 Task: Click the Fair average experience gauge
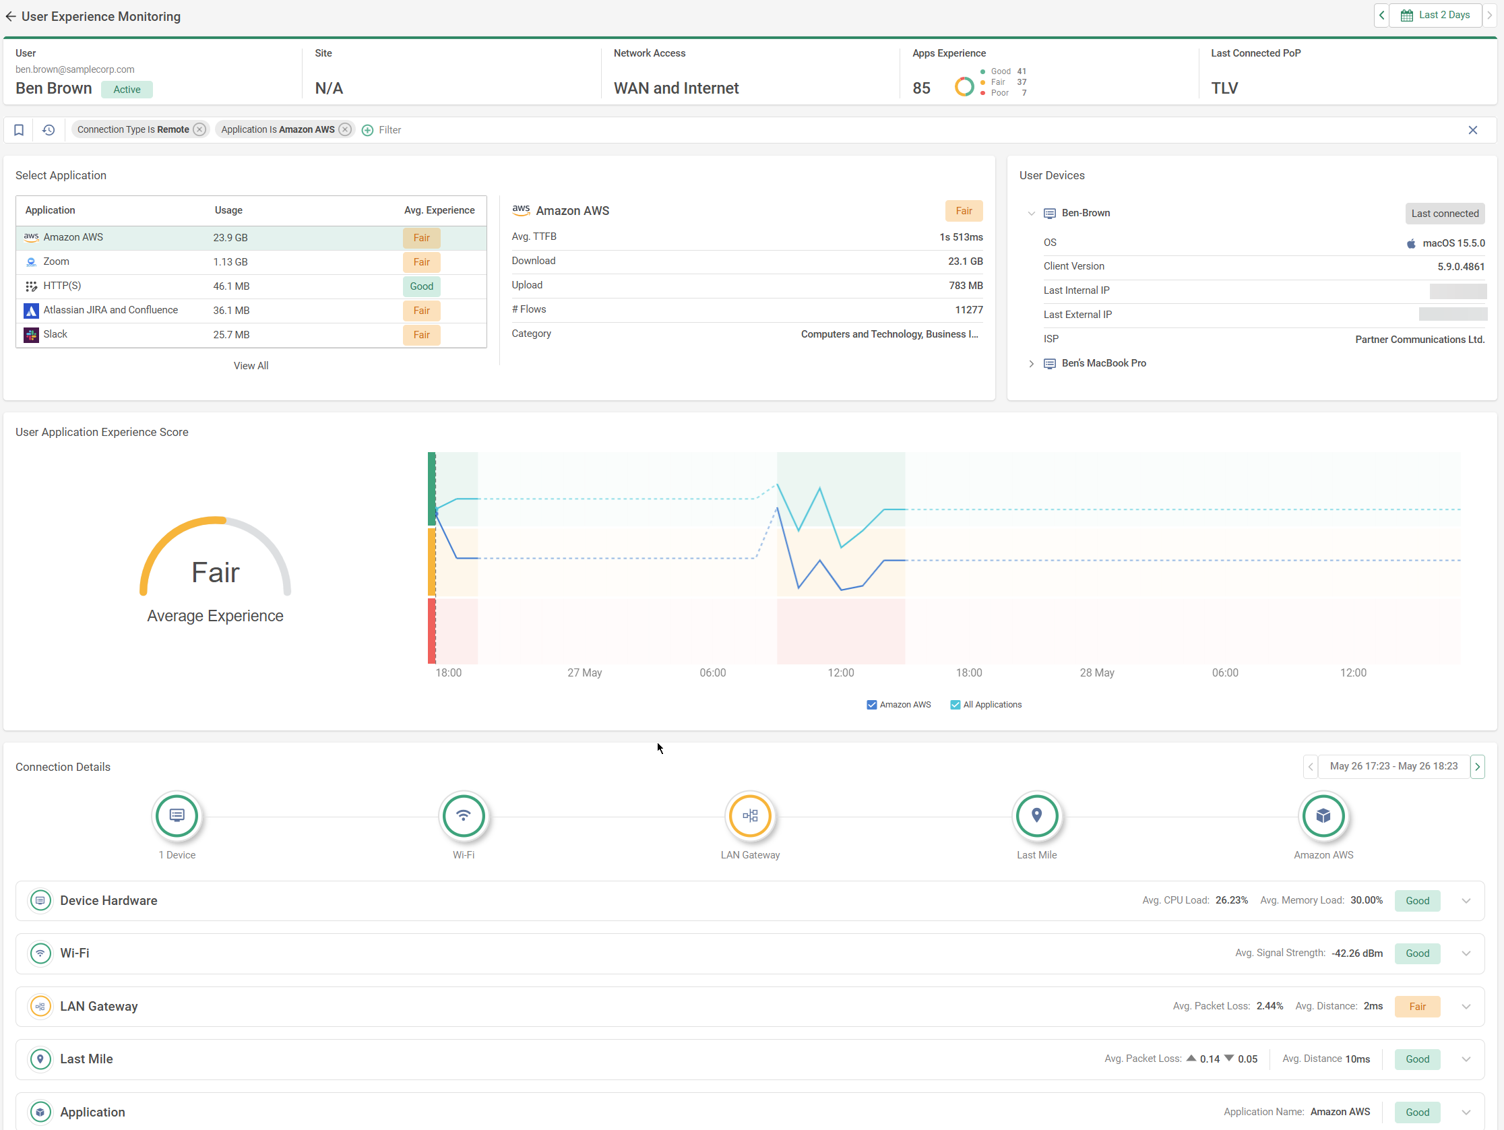(x=216, y=557)
